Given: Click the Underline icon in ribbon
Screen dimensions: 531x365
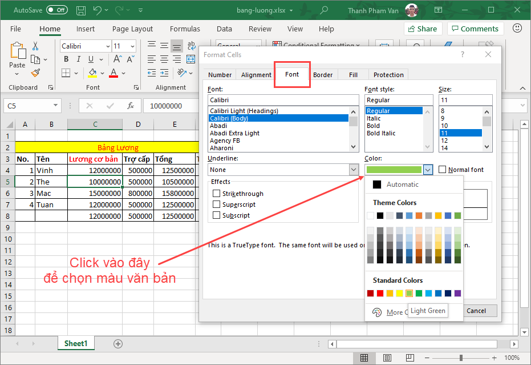Looking at the screenshot, I should 91,59.
